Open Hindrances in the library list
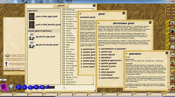The image size is (175, 97). tap(70, 42)
